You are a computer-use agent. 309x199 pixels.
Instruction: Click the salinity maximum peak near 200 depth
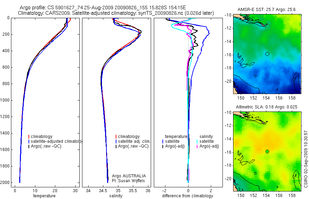[x=141, y=32]
